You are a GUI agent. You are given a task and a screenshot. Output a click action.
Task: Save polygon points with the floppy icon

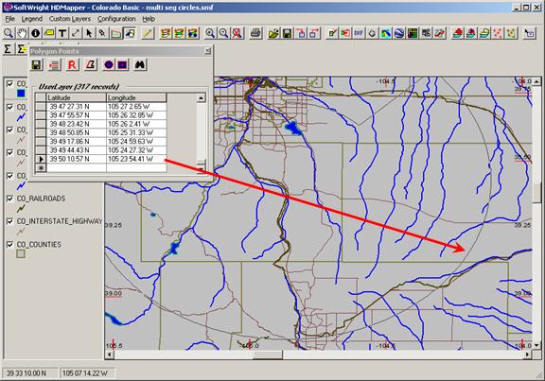37,64
